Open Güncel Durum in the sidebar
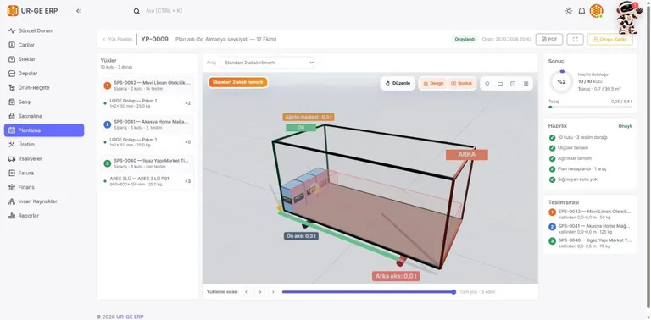Viewport: 651px width, 320px height. click(x=44, y=30)
